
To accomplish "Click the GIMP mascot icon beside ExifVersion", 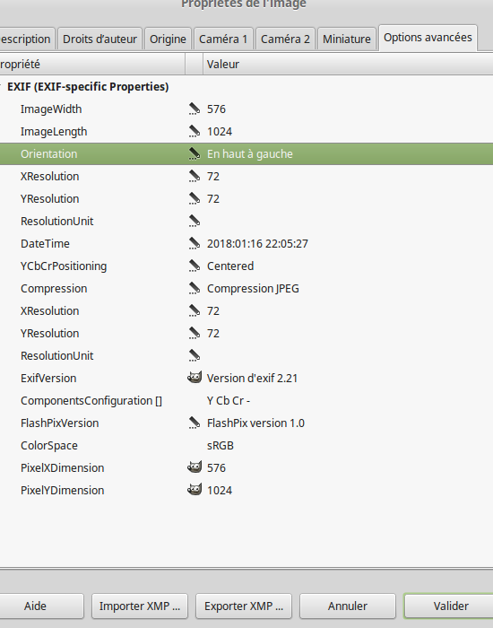I will pyautogui.click(x=195, y=378).
